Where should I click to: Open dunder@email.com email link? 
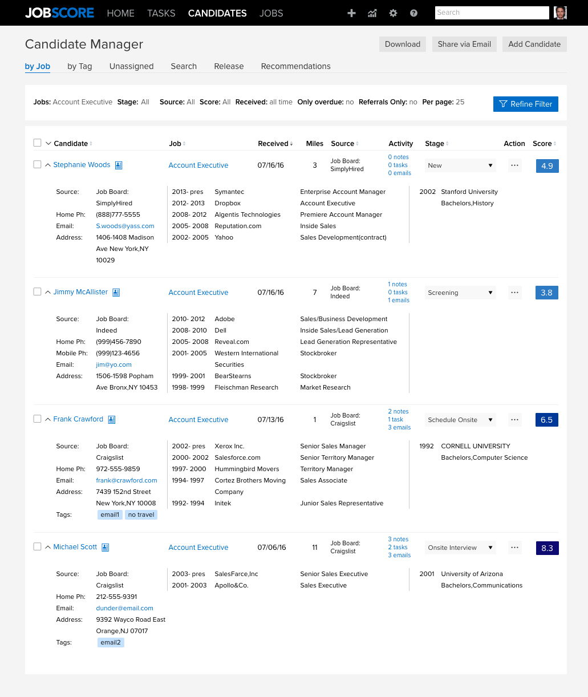tap(125, 608)
